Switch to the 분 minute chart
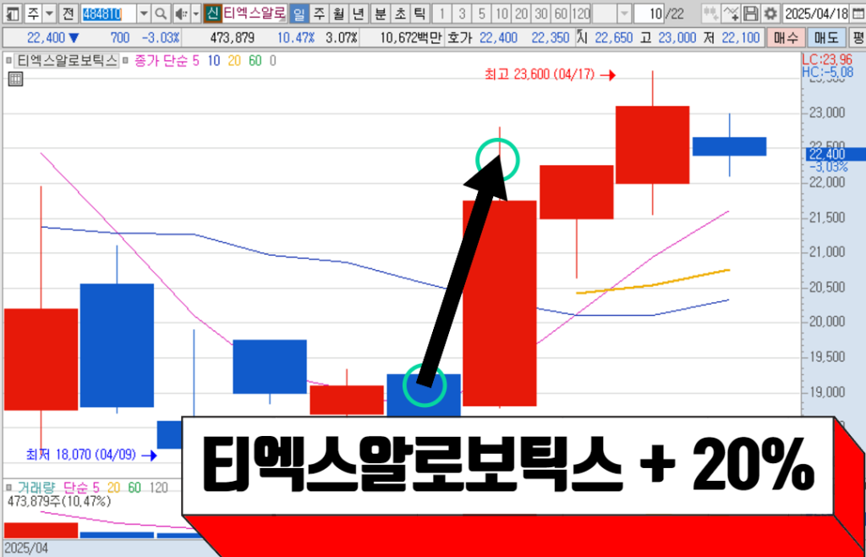 tap(380, 13)
